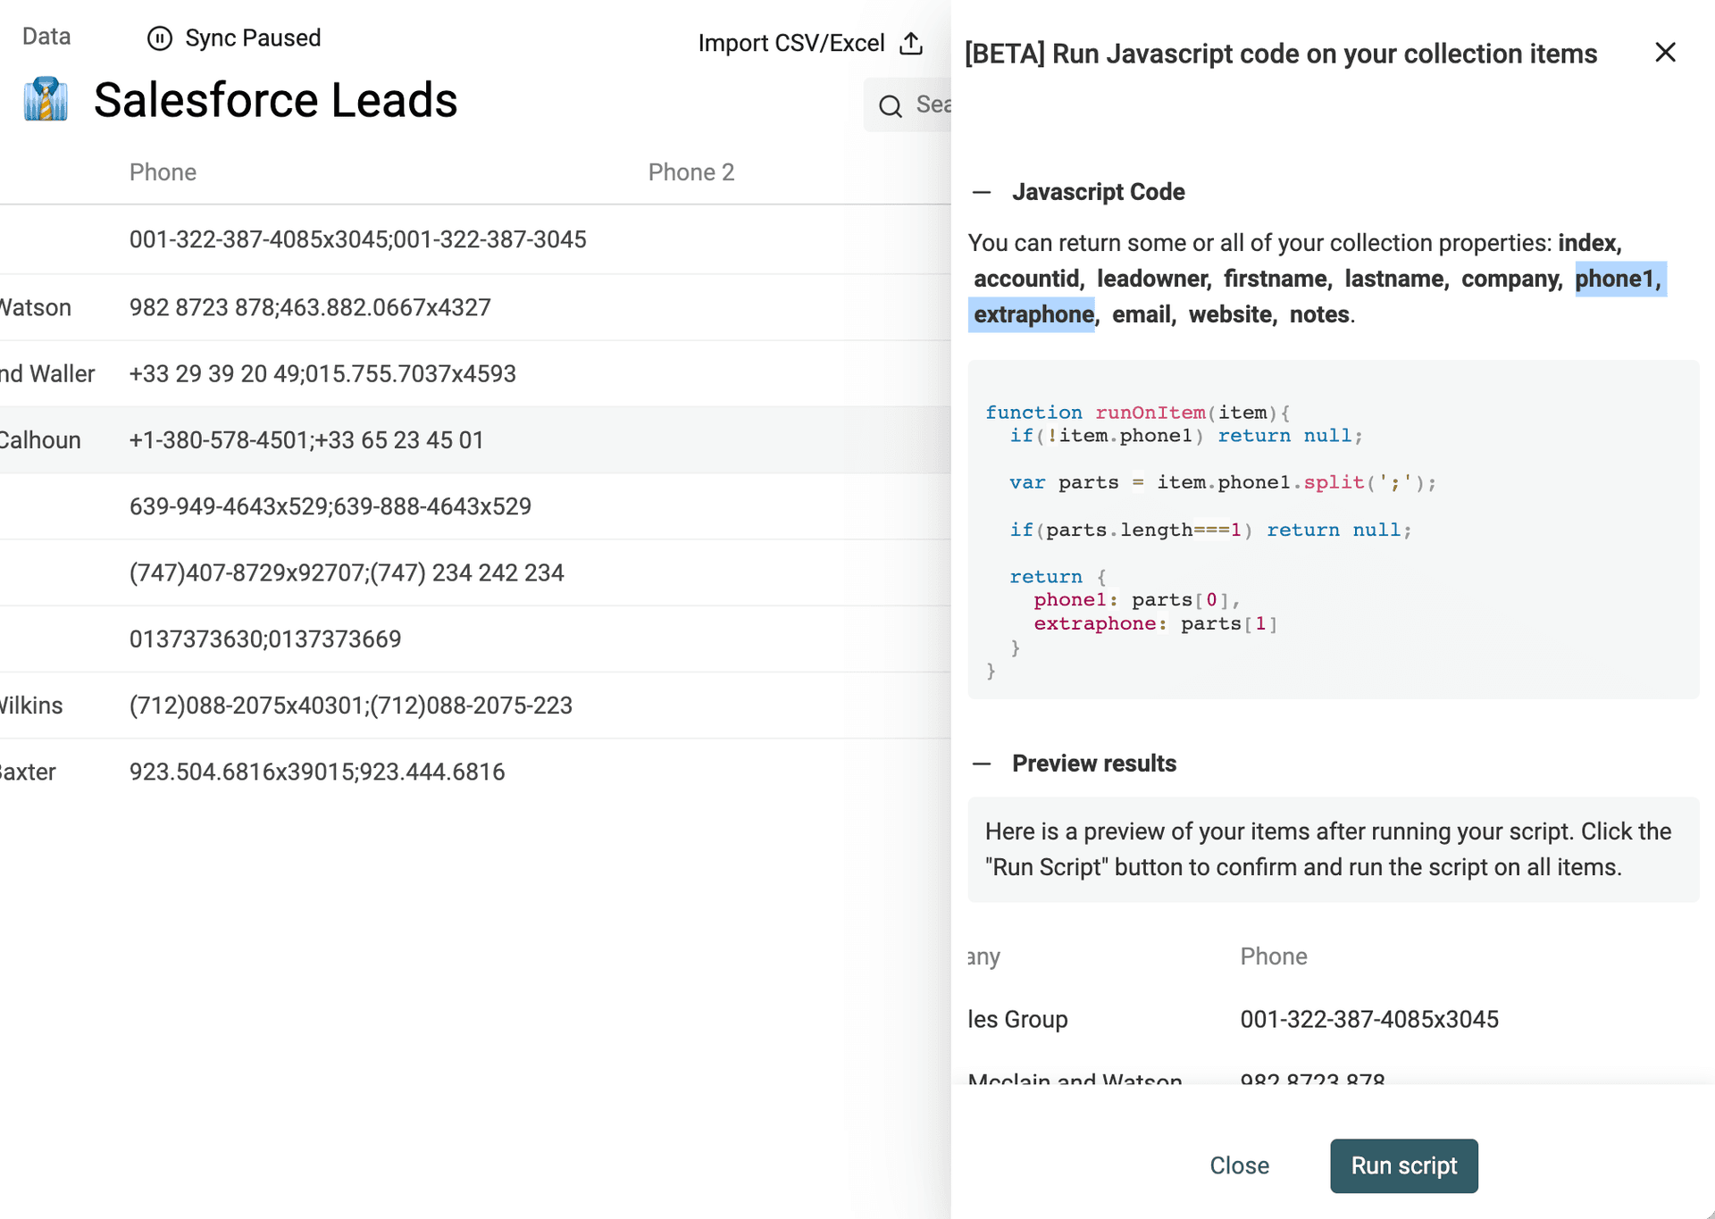This screenshot has height=1219, width=1715.
Task: Collapse the Javascript Code section
Action: click(982, 192)
